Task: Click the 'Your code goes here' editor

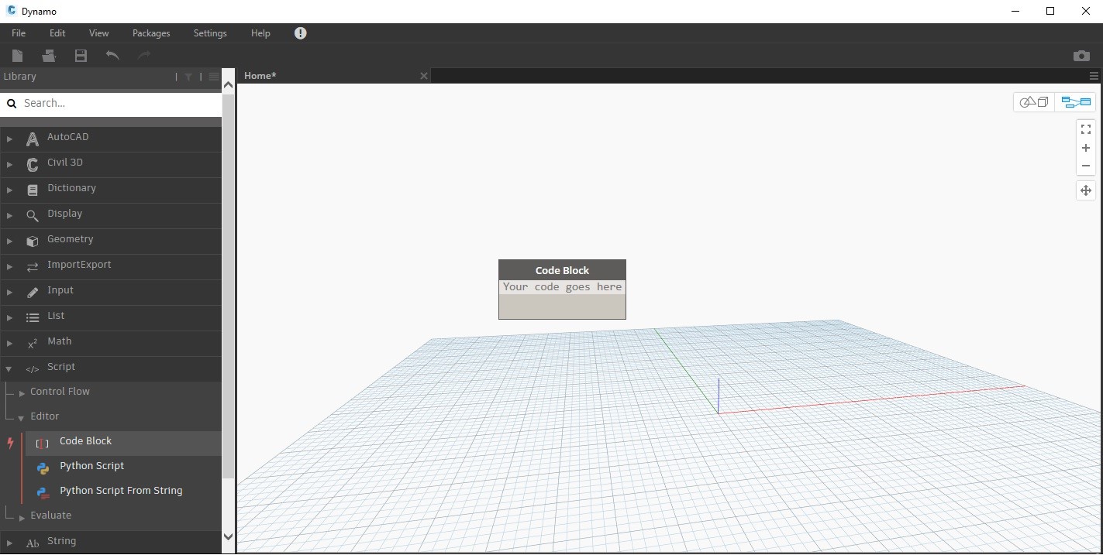Action: (x=562, y=287)
